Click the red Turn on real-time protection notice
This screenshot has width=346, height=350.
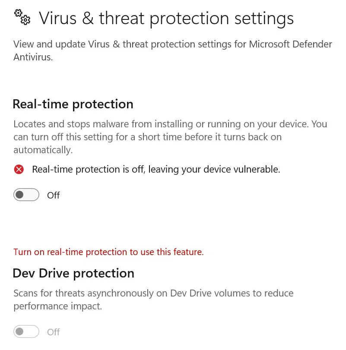pyautogui.click(x=108, y=252)
